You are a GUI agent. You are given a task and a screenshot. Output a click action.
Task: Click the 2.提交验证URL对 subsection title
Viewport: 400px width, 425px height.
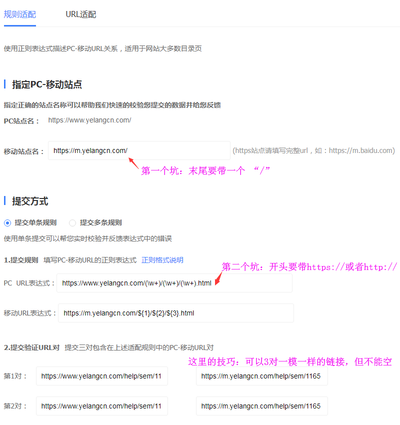(x=32, y=347)
